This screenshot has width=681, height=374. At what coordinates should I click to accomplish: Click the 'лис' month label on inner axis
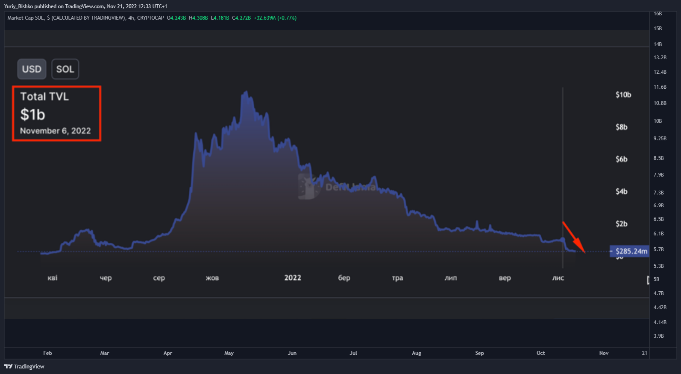(558, 278)
